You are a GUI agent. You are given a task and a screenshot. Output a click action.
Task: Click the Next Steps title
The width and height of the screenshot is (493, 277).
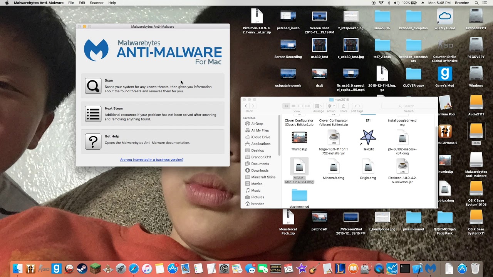[114, 108]
